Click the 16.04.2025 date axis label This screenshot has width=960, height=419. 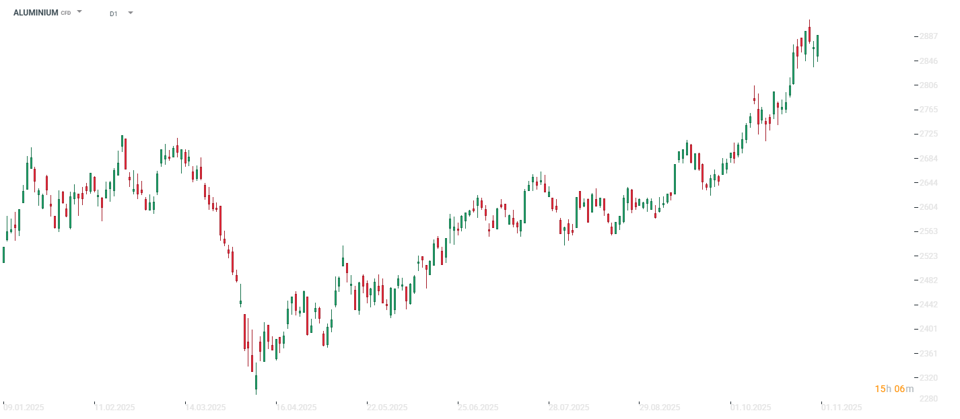click(x=296, y=408)
